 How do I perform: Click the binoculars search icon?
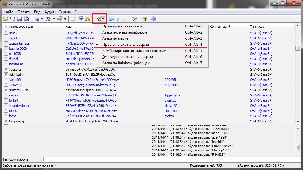coord(48,19)
